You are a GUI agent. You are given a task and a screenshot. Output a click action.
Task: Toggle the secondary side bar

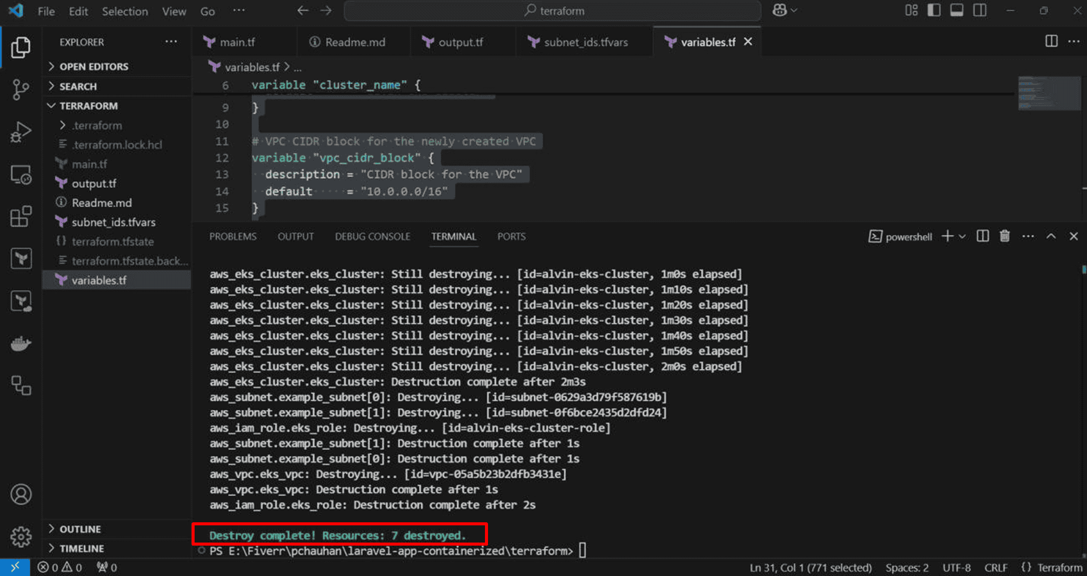[x=980, y=11]
